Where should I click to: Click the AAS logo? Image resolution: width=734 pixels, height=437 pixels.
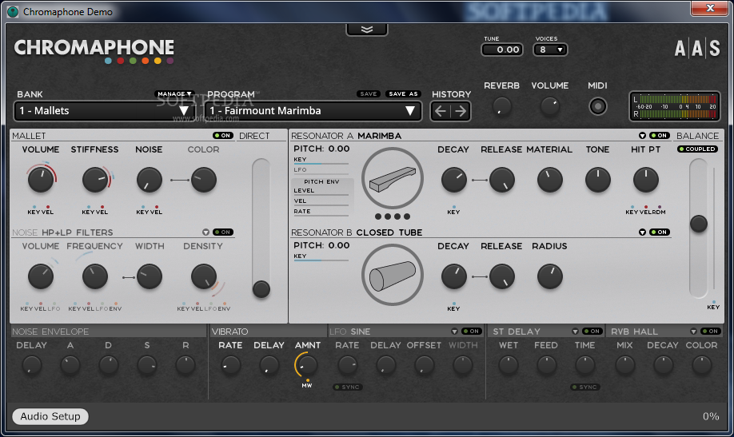pos(697,48)
